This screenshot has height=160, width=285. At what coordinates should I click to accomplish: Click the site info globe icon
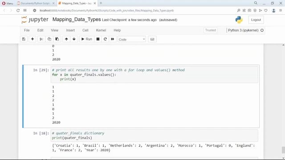click(x=35, y=11)
